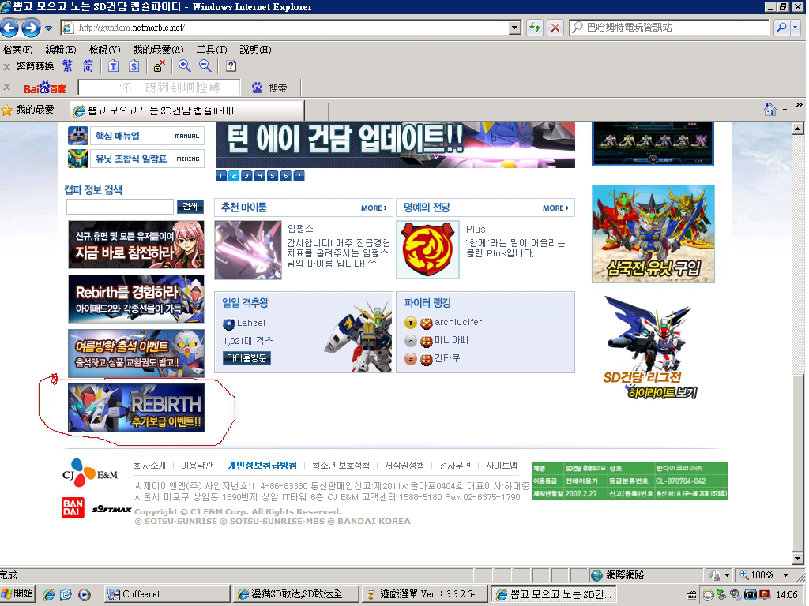
Task: Switch to 遊戲選單 Ver. 3.3.2.6 taskbar window
Action: coord(425,594)
